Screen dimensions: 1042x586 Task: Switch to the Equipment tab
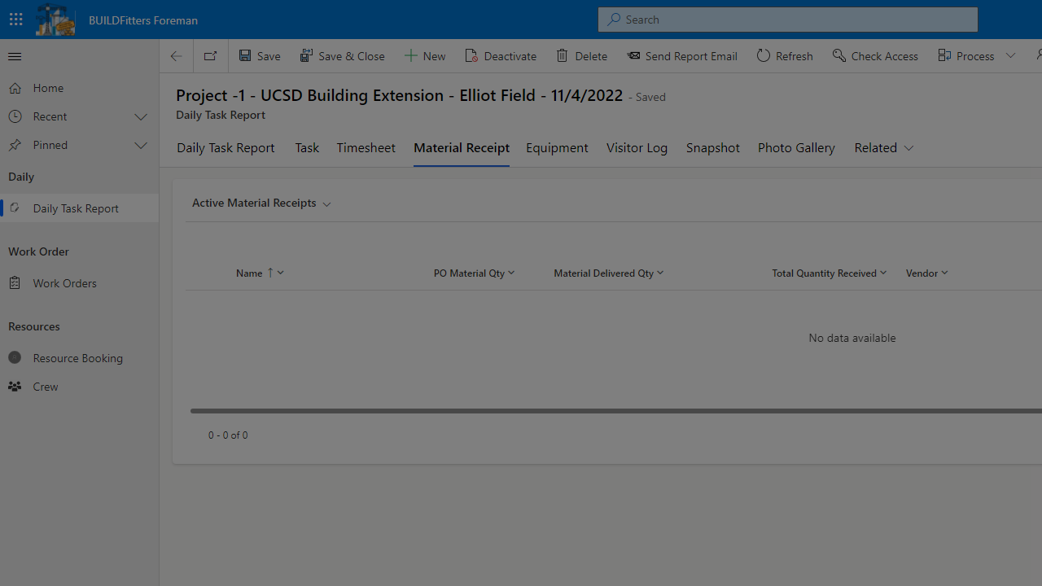[557, 147]
